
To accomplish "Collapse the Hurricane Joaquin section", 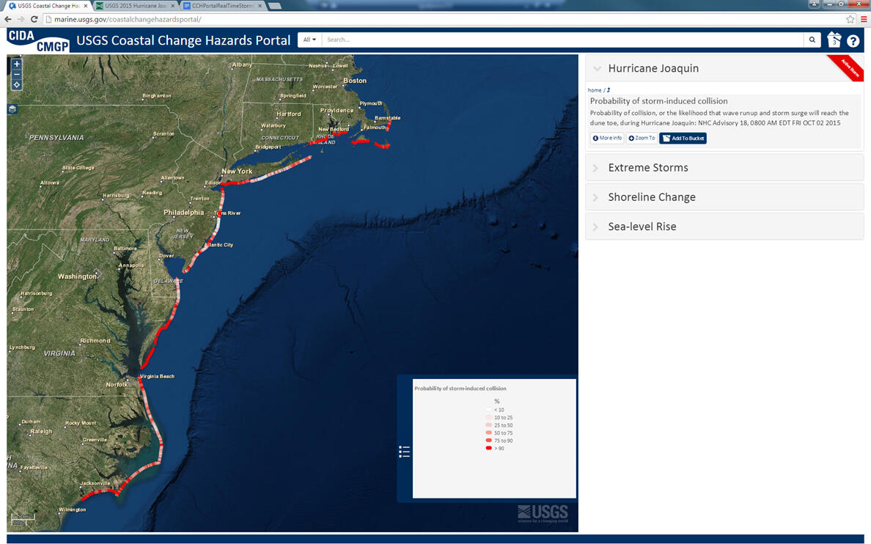I will (x=724, y=68).
